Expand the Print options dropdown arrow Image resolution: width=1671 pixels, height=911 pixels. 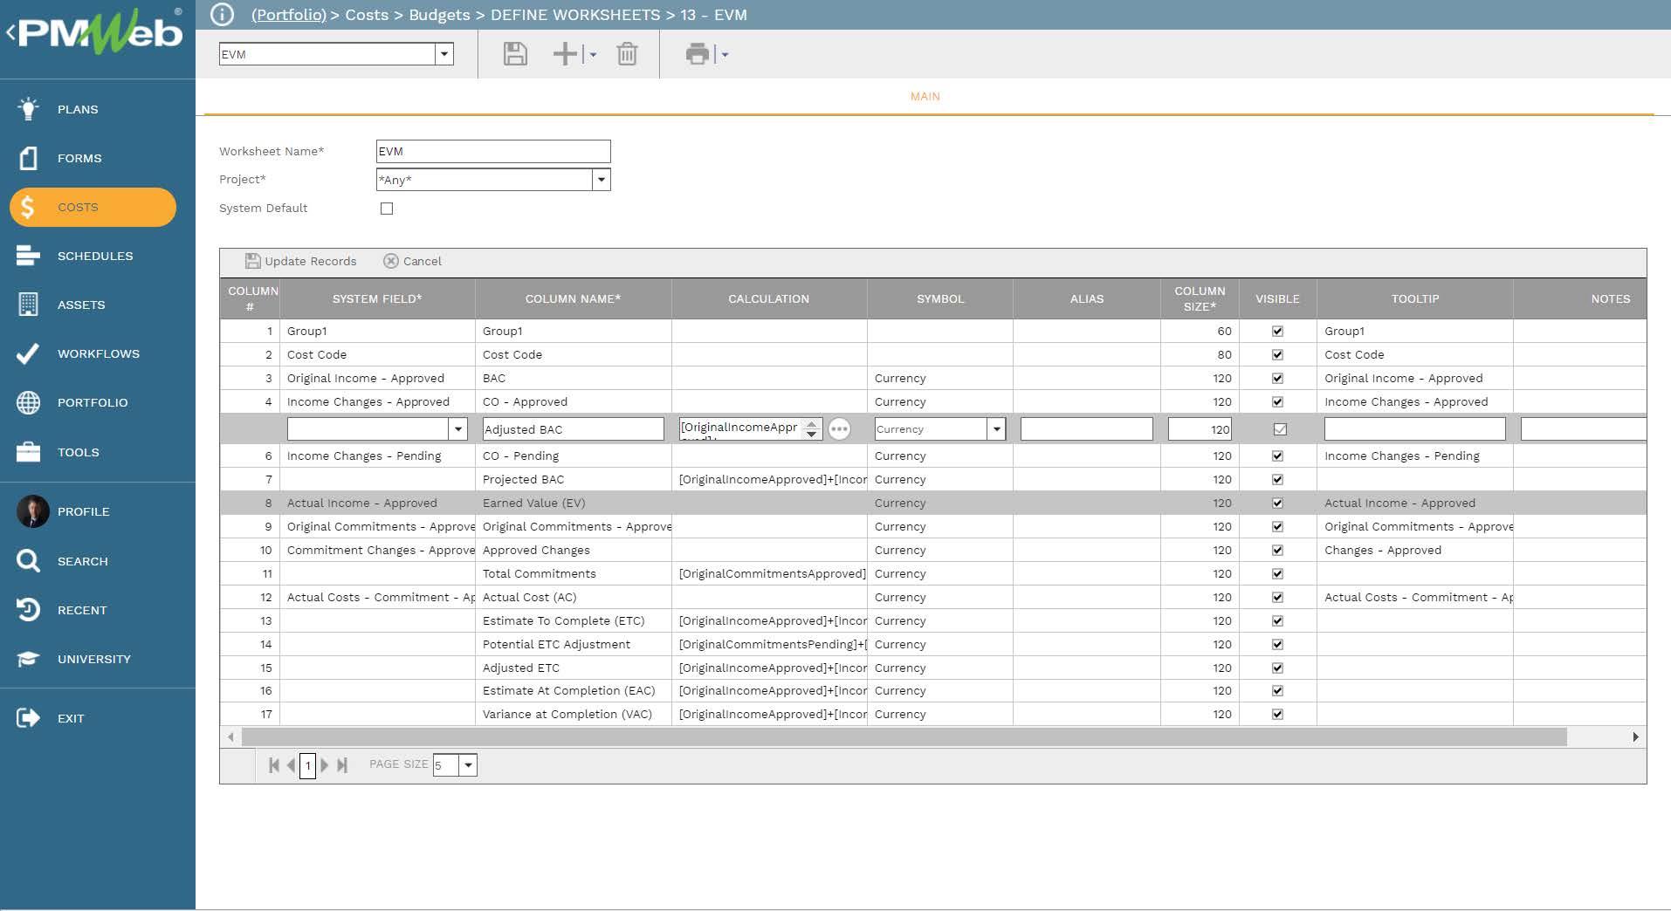[725, 55]
